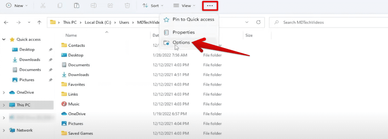This screenshot has width=388, height=139.
Task: Click Users in the address path
Action: pyautogui.click(x=124, y=22)
